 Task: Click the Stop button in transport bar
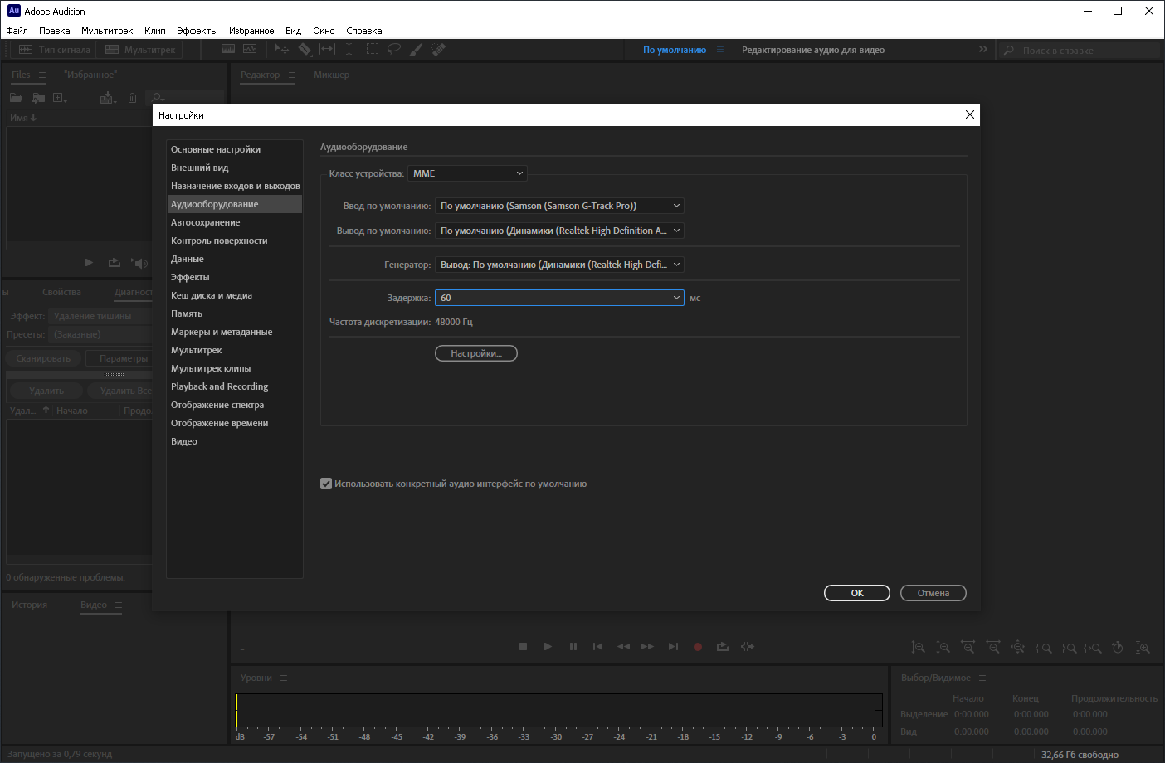click(523, 647)
